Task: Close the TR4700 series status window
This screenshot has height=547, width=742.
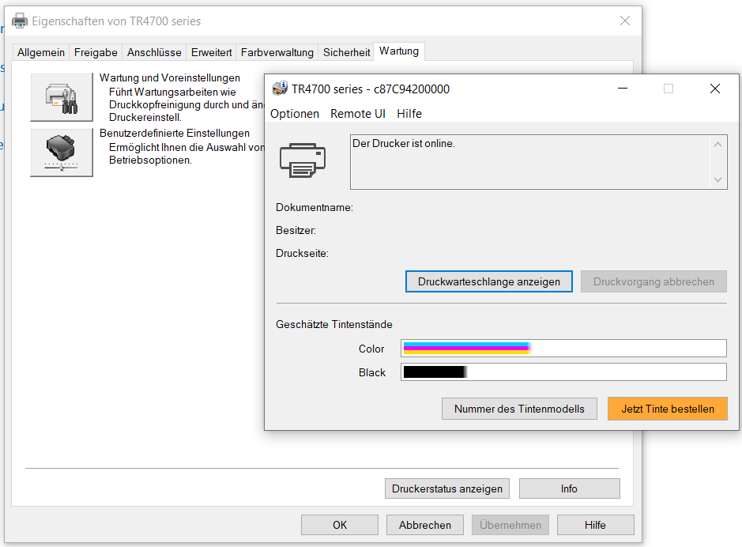Action: (715, 89)
